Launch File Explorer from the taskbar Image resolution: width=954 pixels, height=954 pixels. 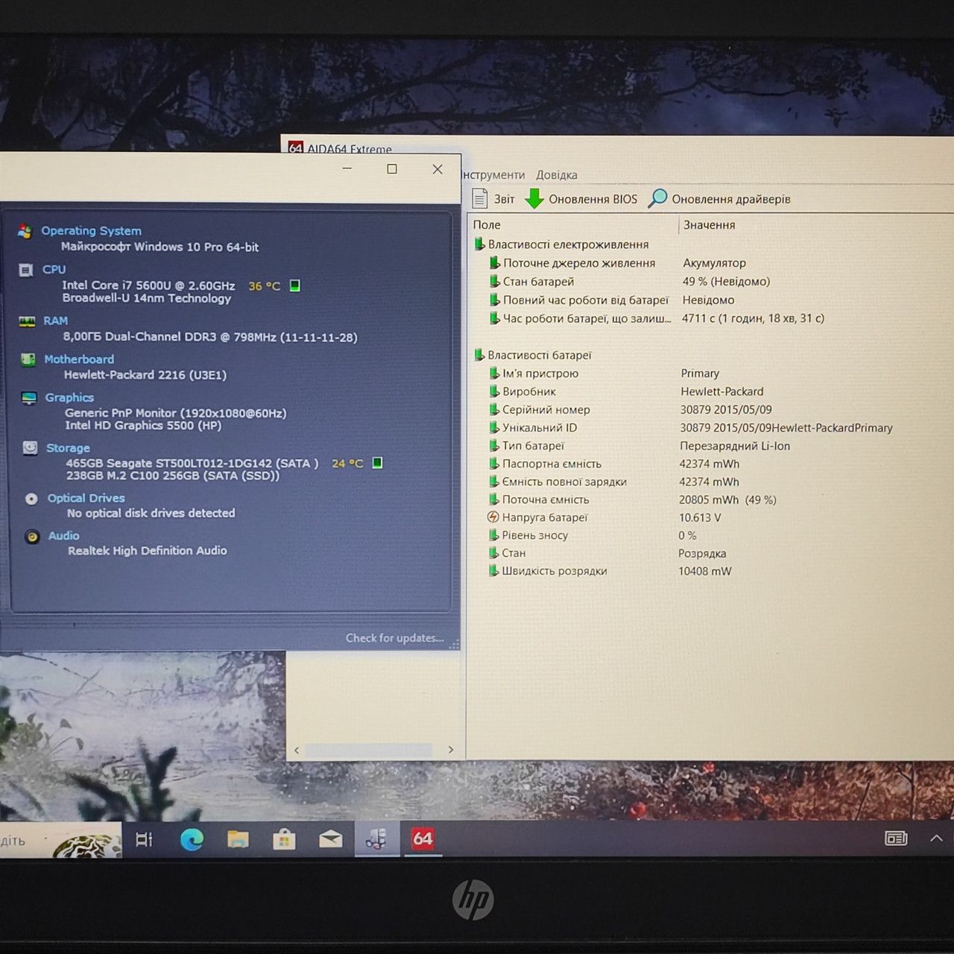[238, 839]
